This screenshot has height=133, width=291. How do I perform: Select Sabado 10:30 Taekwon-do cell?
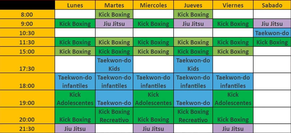[x=272, y=33]
